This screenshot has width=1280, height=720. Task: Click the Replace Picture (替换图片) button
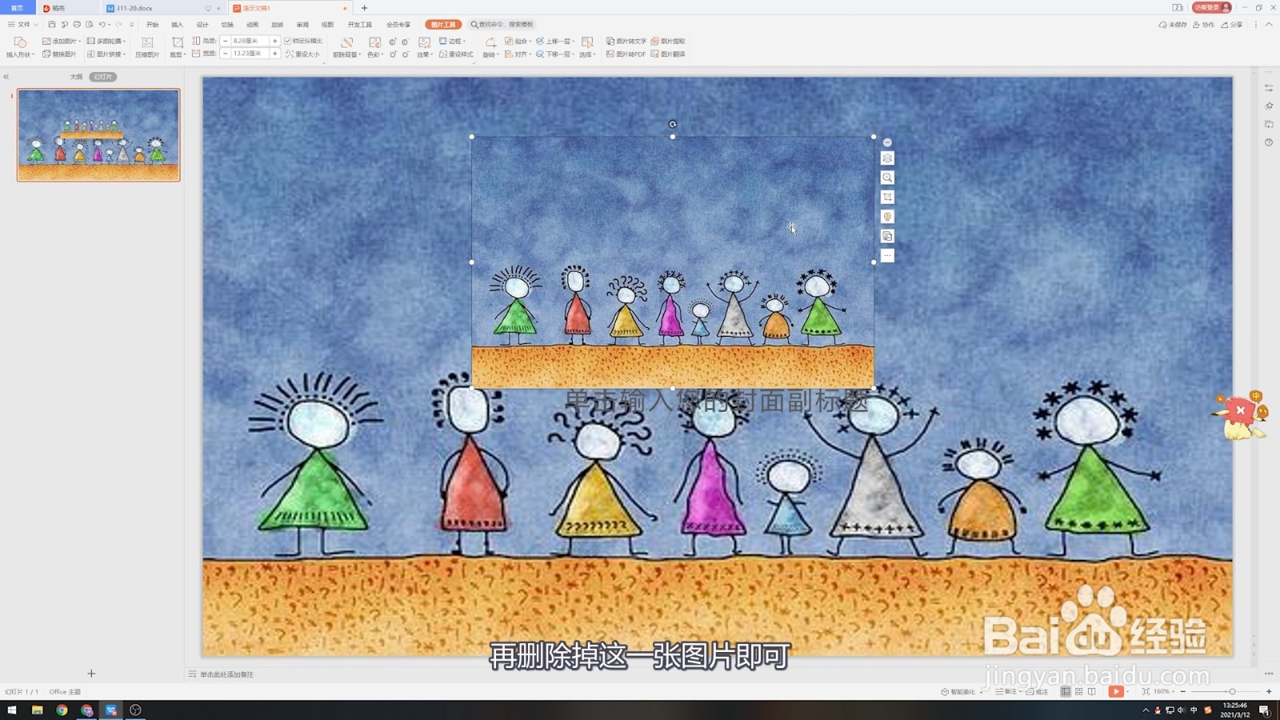coord(59,54)
